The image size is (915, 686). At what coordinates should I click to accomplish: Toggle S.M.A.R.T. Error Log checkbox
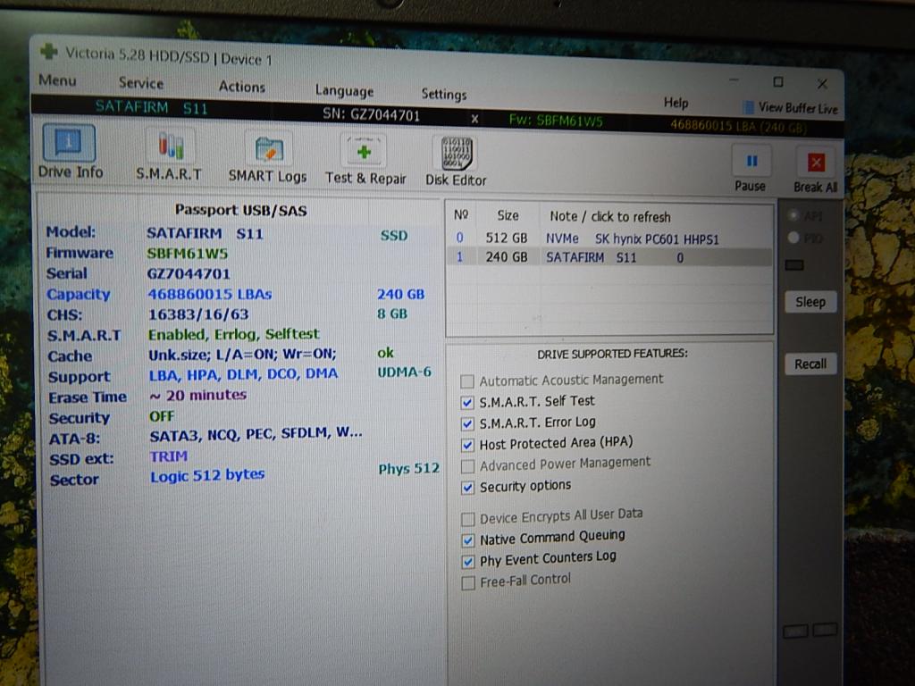click(466, 423)
